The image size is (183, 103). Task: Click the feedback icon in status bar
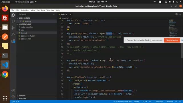click(x=176, y=102)
